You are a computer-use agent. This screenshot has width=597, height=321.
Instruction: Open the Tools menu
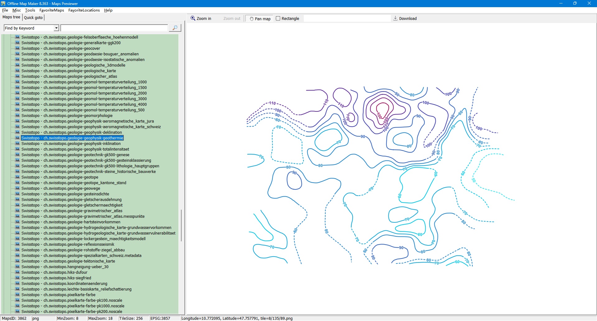coord(30,10)
